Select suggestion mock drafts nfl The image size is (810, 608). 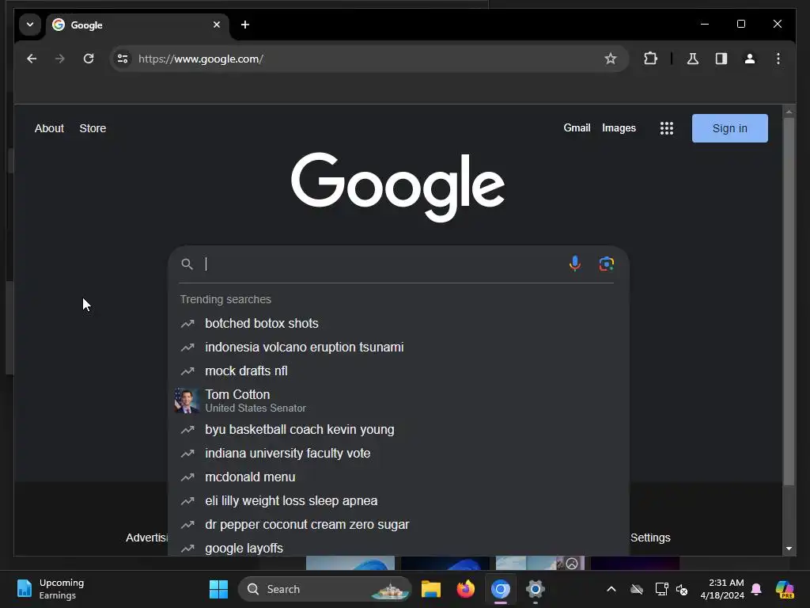click(398, 371)
